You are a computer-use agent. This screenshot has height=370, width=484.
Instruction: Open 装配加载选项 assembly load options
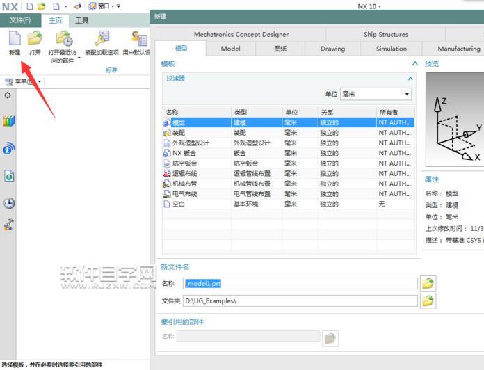102,39
